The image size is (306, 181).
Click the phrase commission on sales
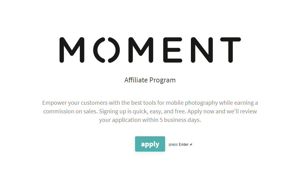(70, 111)
